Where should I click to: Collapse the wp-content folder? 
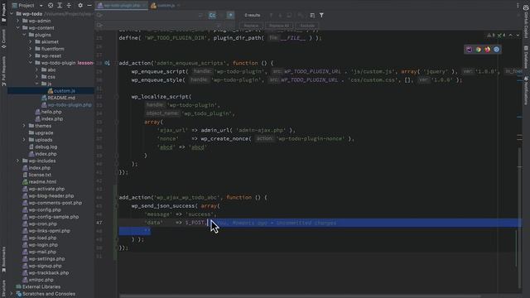(x=18, y=28)
